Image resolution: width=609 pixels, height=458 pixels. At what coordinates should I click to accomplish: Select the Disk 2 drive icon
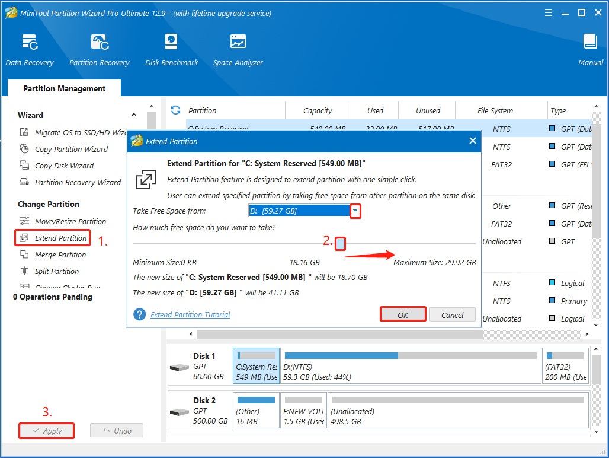tap(180, 411)
